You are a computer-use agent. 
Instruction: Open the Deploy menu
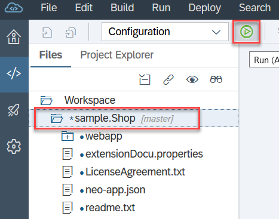[205, 8]
